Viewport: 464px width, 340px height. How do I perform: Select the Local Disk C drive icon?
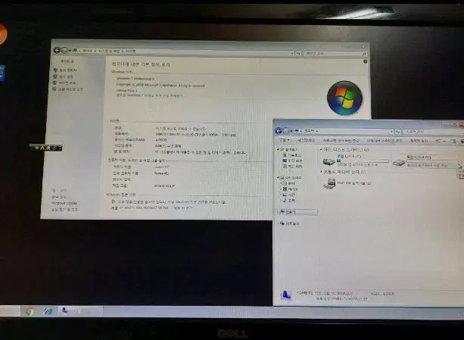pos(329,161)
